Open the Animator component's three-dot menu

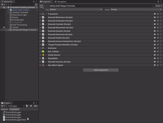pos(161,48)
